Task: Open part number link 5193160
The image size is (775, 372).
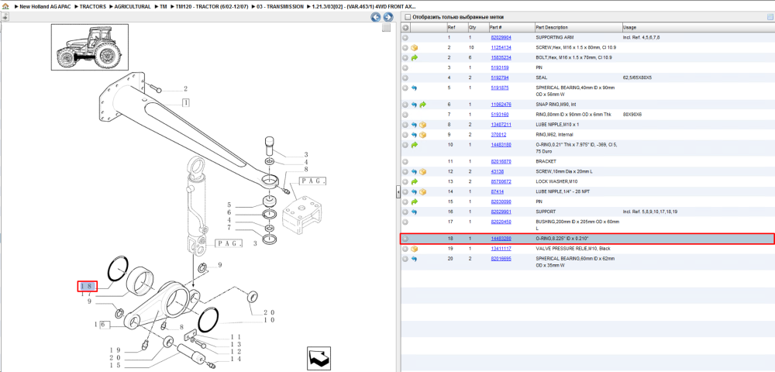Action: (x=499, y=115)
